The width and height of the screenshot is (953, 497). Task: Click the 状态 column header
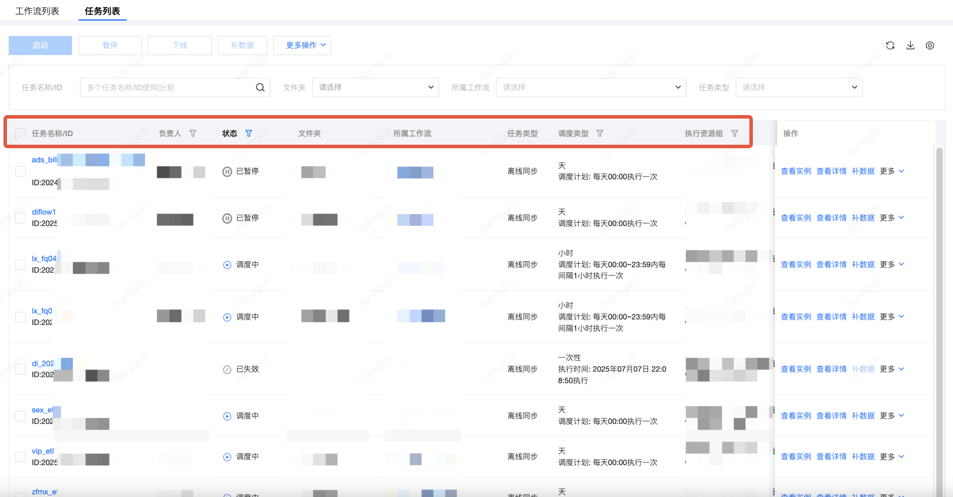click(x=229, y=133)
